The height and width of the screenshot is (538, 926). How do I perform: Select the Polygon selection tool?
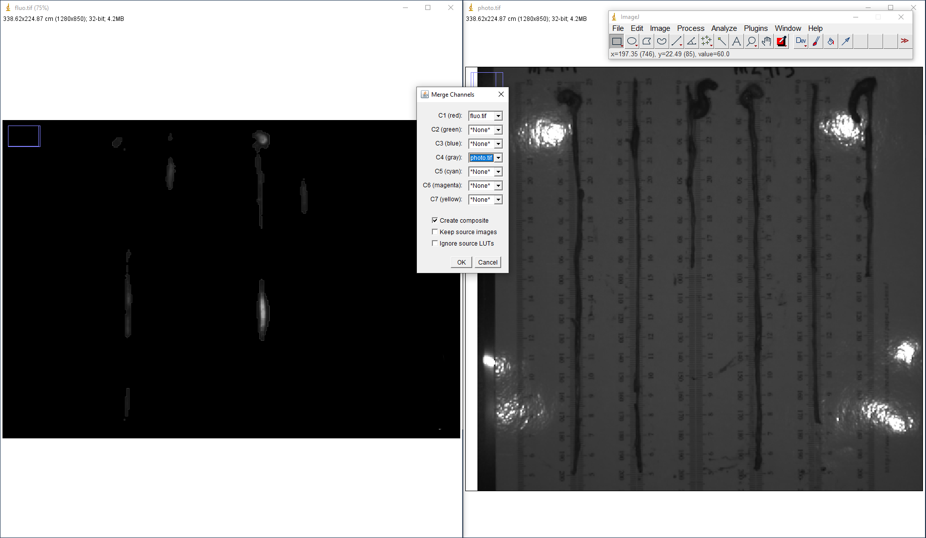tap(647, 41)
